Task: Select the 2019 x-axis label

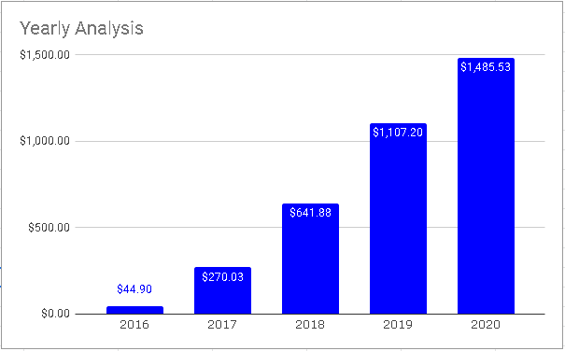Action: 398,325
